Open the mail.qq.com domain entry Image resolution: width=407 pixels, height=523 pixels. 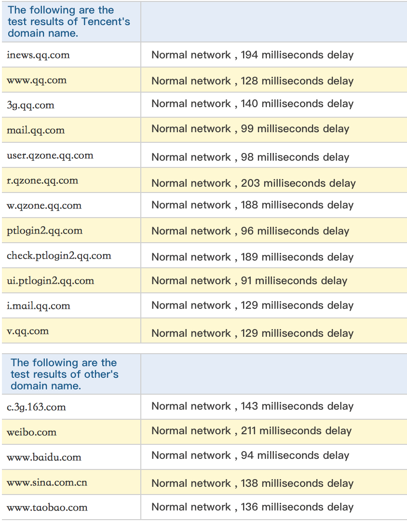[x=36, y=130]
